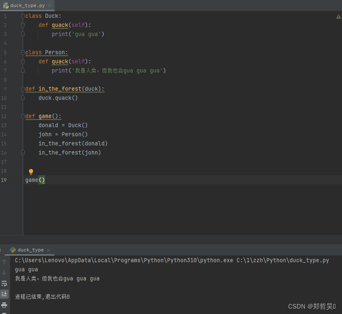Click the Python icon on duck_type.py editor tab
Viewport: 342px width, 314px height.
5,5
